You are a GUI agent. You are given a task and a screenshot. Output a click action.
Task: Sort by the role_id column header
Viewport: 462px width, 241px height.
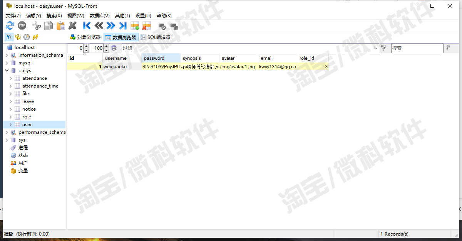[x=313, y=58]
